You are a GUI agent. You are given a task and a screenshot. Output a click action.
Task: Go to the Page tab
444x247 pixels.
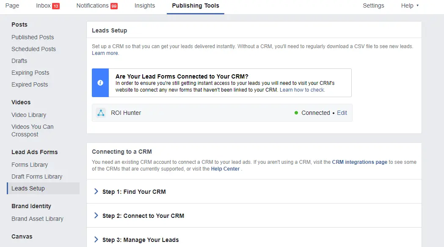coord(12,5)
